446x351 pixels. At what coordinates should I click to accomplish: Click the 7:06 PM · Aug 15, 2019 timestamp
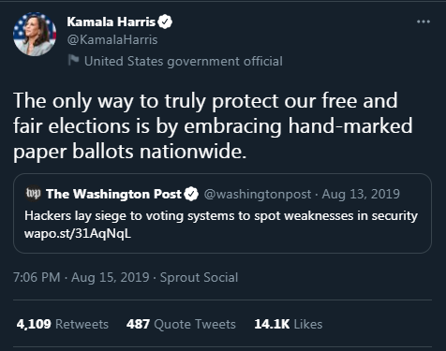[x=82, y=277]
